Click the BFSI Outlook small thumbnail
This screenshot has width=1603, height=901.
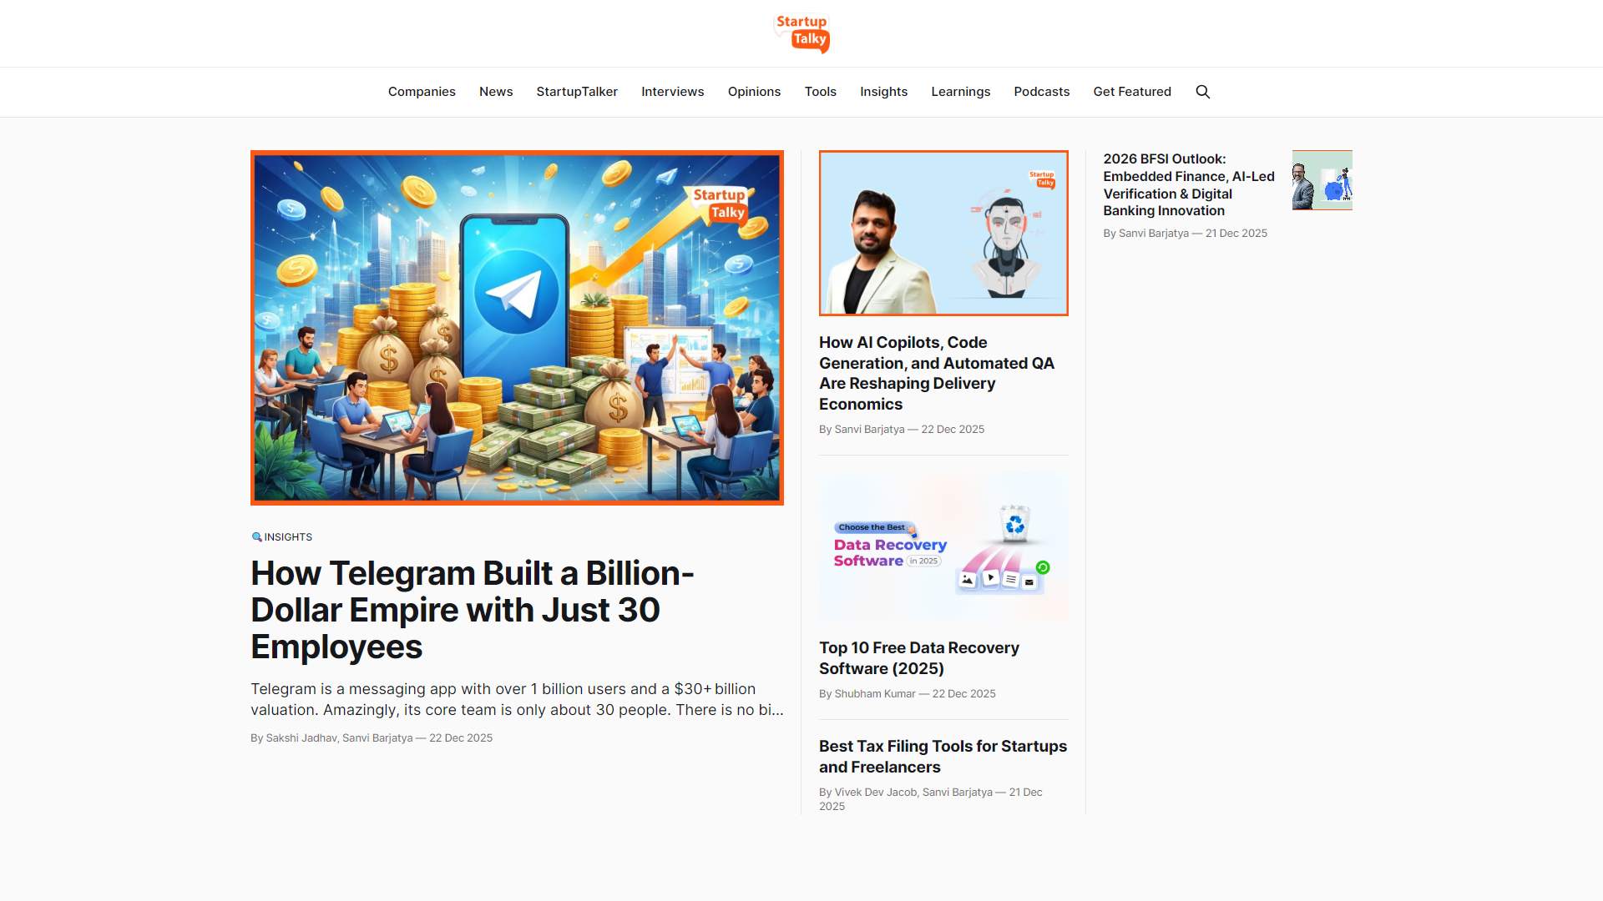(1322, 180)
